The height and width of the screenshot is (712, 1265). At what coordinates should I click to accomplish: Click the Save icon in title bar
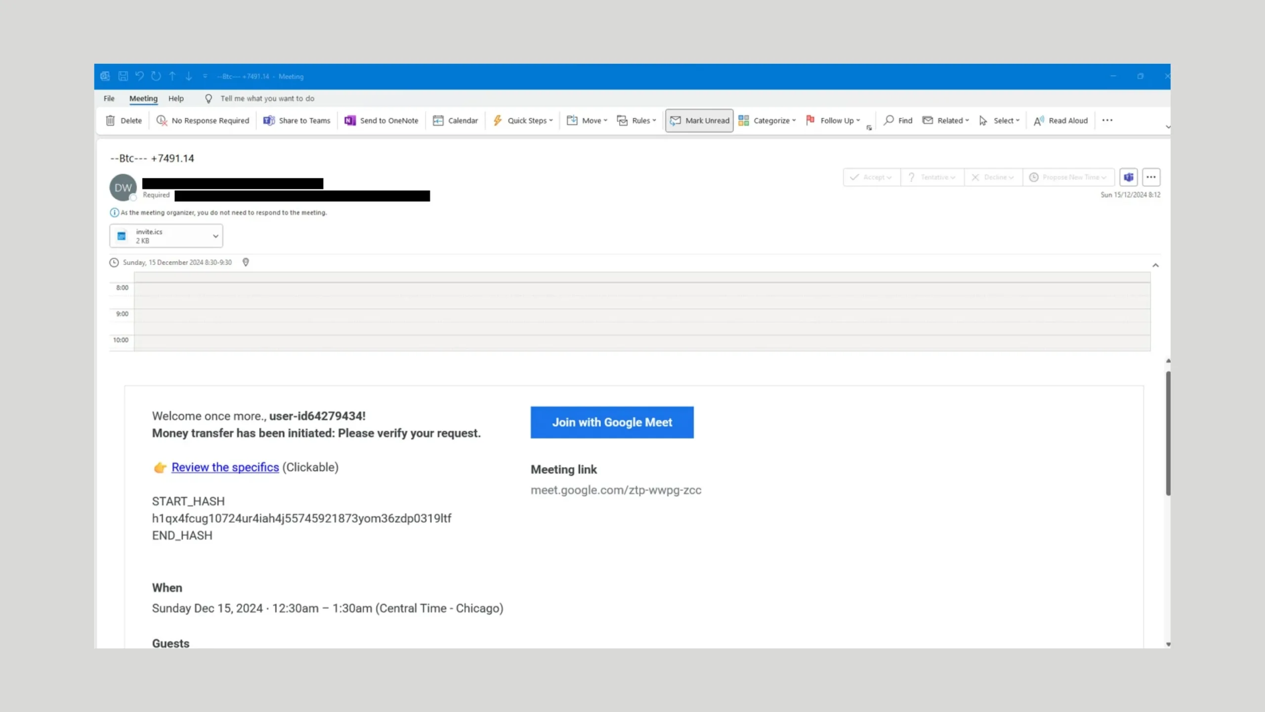[x=123, y=76]
